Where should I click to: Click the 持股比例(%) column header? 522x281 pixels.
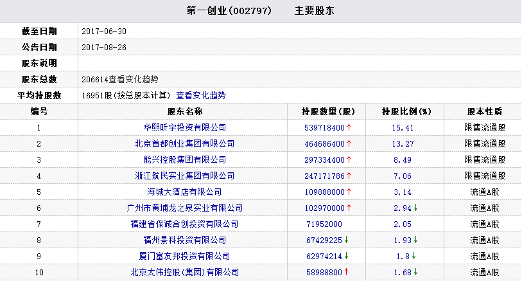click(406, 112)
